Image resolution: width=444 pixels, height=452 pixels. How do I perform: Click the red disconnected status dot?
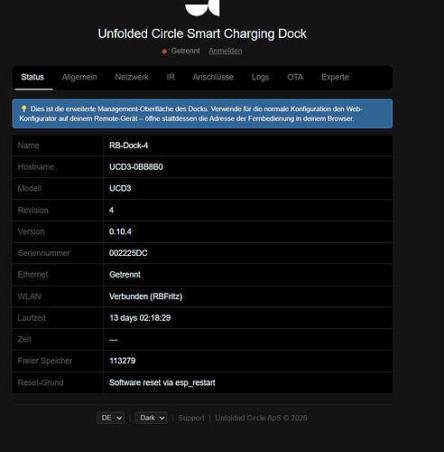[164, 52]
